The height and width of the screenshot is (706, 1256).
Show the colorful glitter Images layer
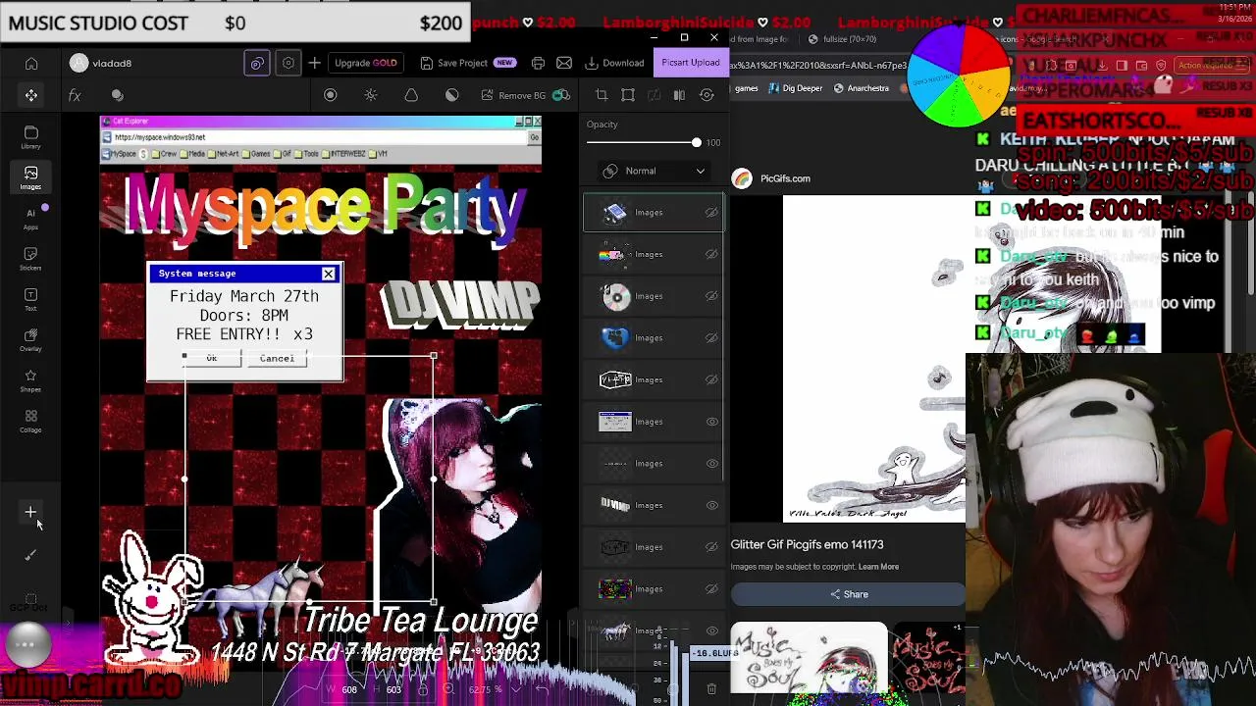point(712,589)
